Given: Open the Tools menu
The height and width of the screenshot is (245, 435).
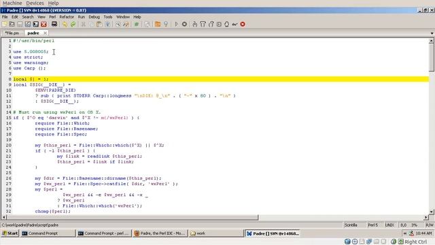Looking at the screenshot, I should point(108,16).
